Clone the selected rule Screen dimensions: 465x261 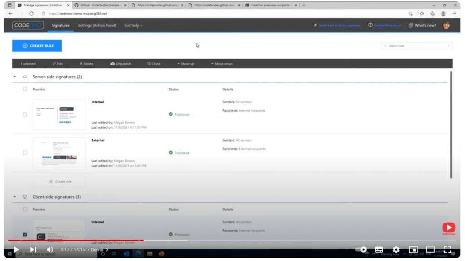pyautogui.click(x=154, y=64)
